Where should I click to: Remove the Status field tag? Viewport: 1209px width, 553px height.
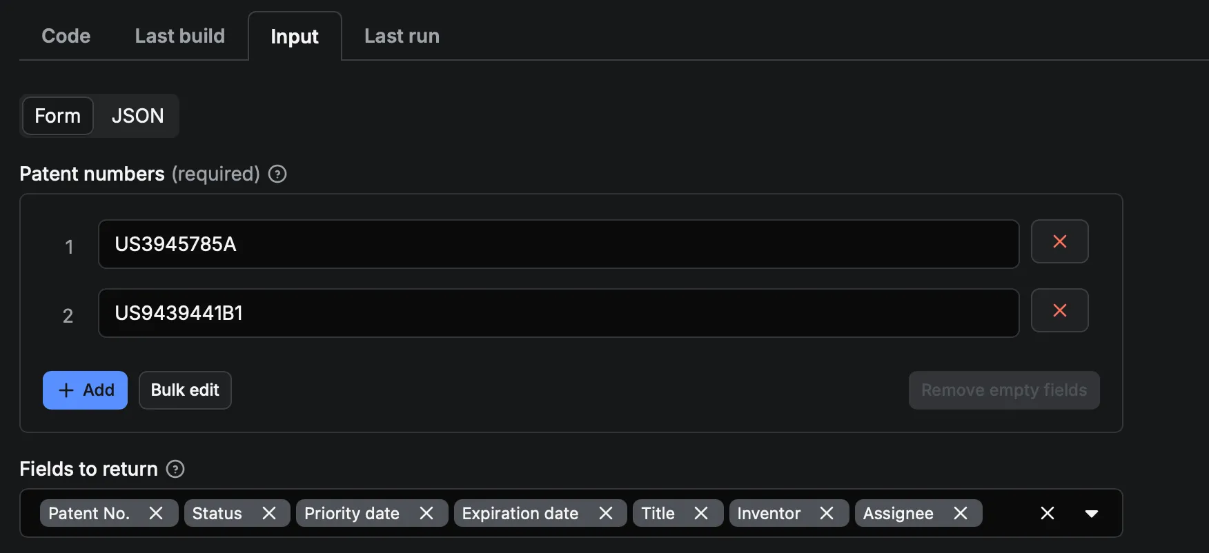tap(269, 513)
